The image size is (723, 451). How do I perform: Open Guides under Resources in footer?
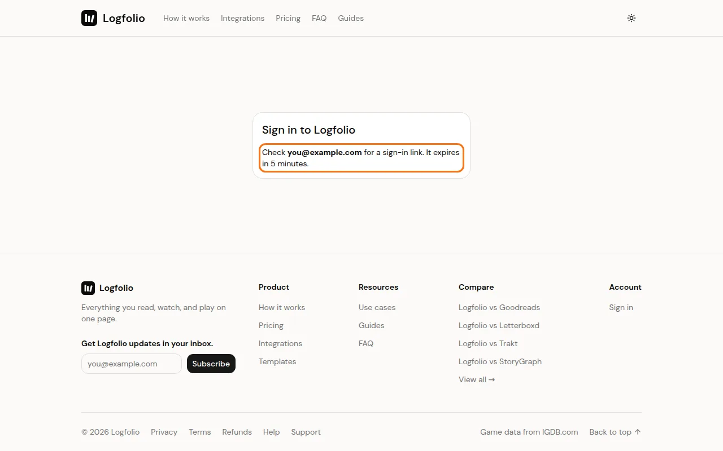click(372, 325)
